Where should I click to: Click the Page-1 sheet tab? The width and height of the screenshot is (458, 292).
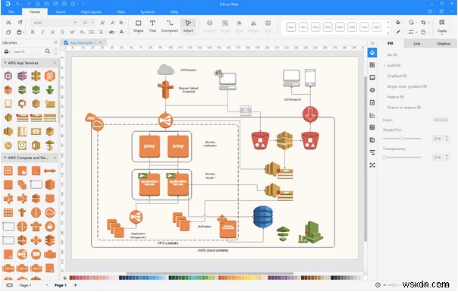(61, 285)
